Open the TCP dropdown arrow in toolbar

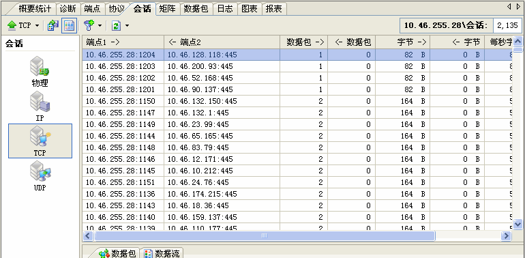(x=37, y=26)
